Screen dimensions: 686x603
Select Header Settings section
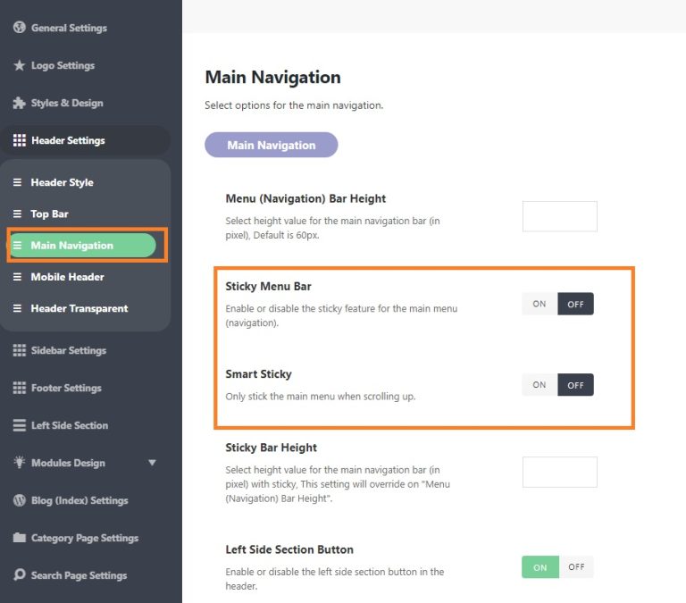86,140
